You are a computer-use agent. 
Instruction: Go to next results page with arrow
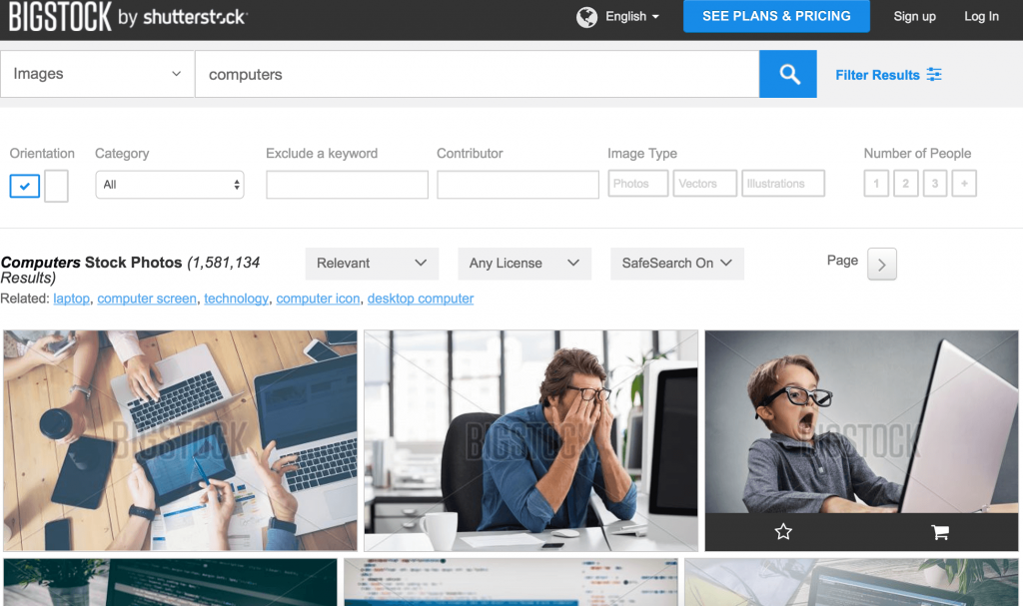[880, 264]
